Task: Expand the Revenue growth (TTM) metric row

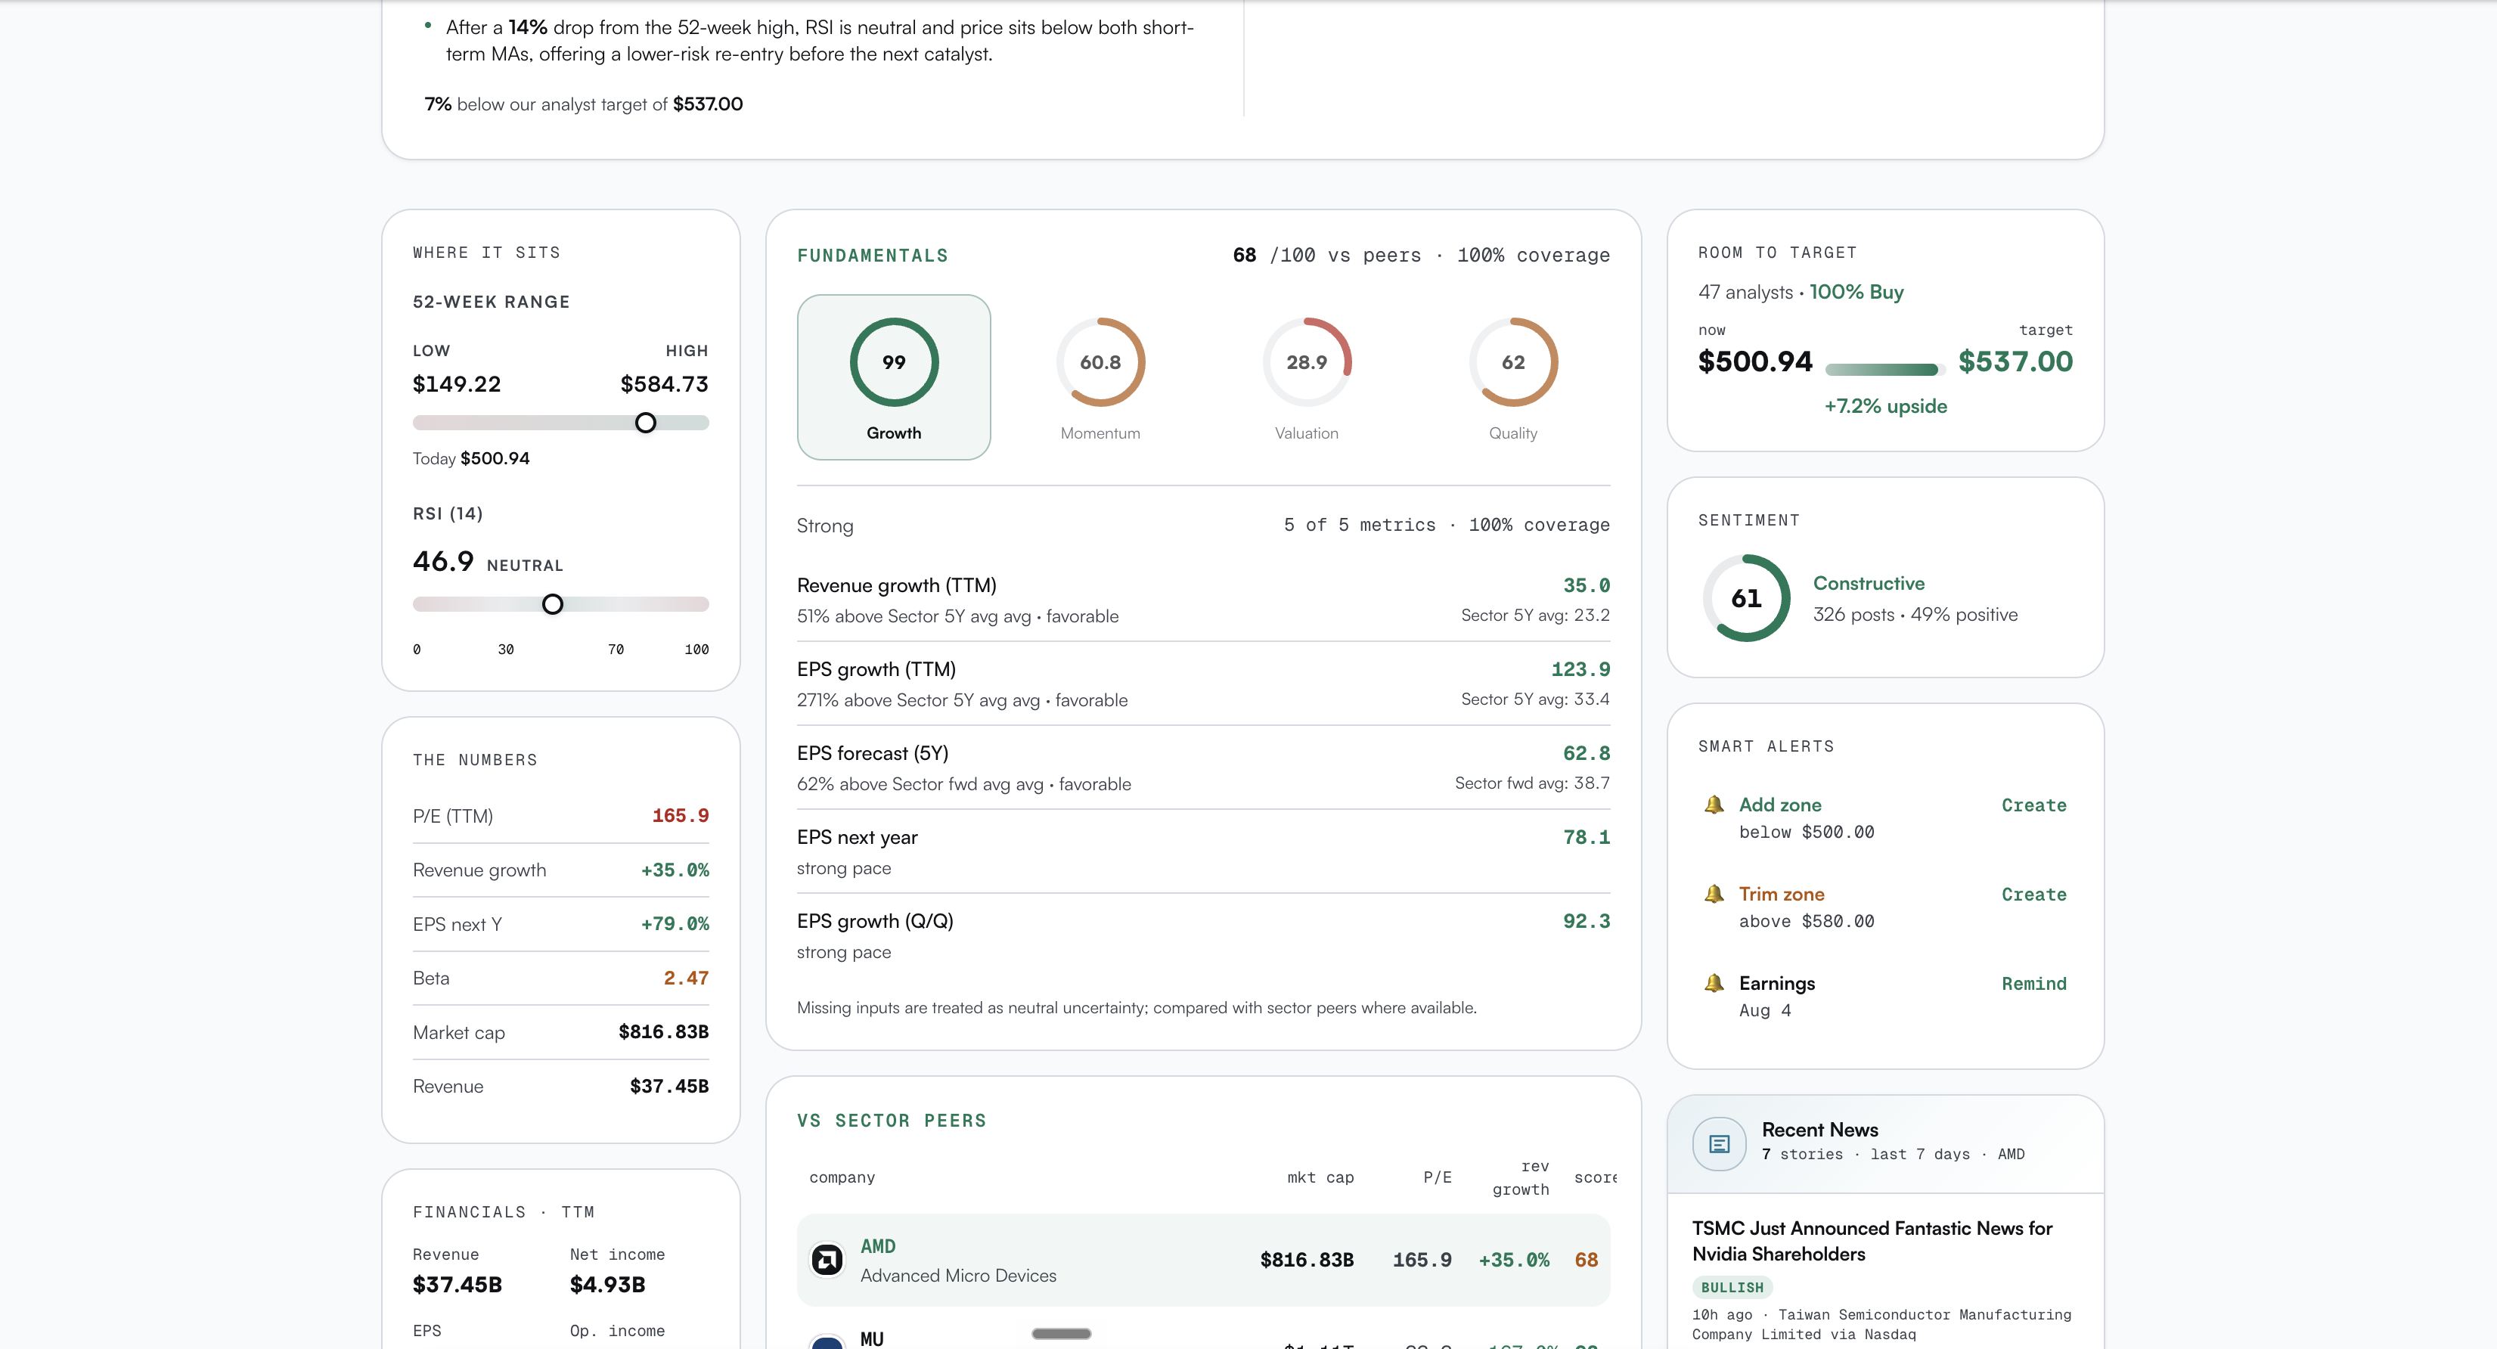Action: [x=1203, y=600]
